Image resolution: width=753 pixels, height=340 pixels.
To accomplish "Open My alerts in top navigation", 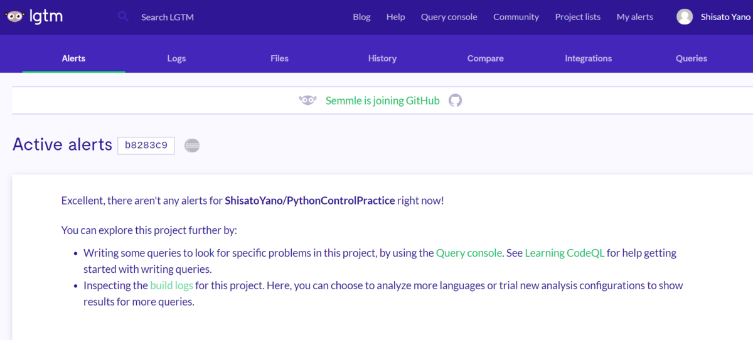I will [635, 17].
